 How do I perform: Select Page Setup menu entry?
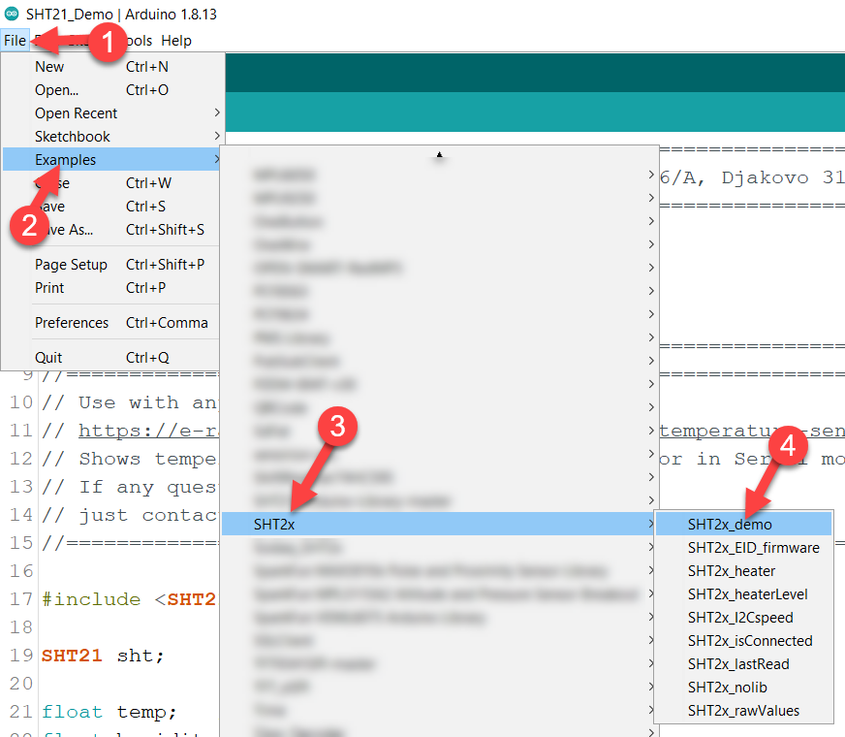tap(112, 264)
